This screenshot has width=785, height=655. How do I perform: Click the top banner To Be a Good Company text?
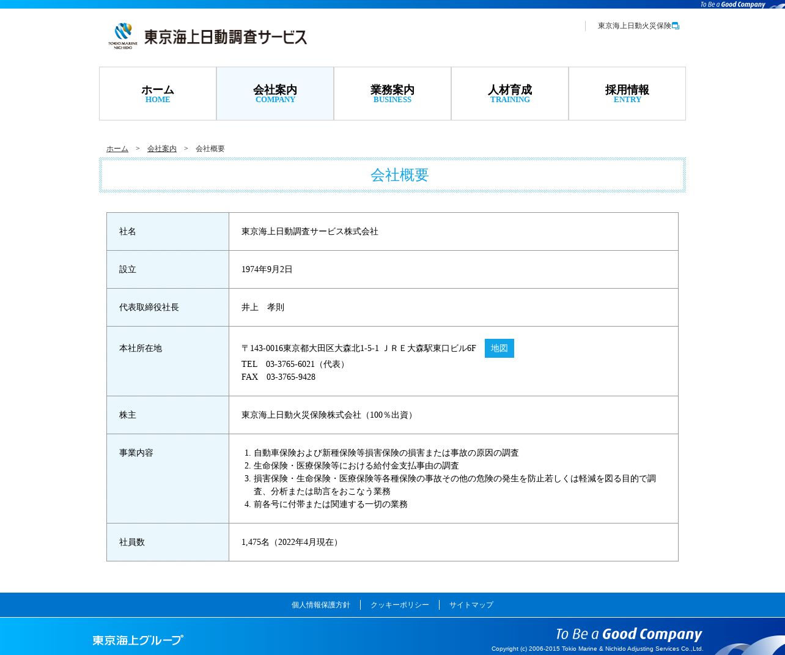(733, 4)
